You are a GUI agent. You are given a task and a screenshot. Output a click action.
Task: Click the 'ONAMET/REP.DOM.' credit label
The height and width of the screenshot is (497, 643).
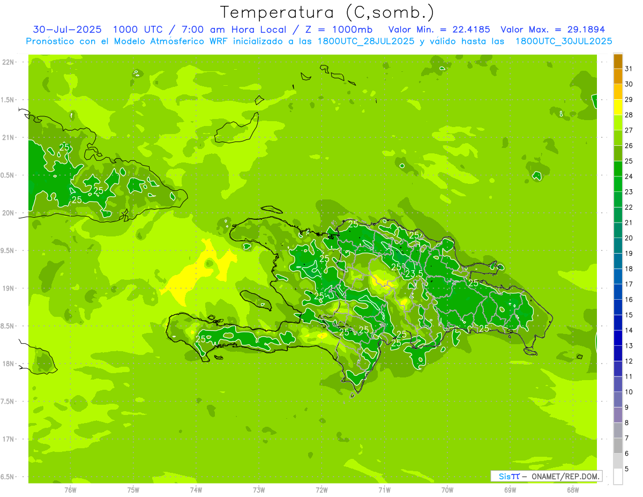(x=566, y=476)
